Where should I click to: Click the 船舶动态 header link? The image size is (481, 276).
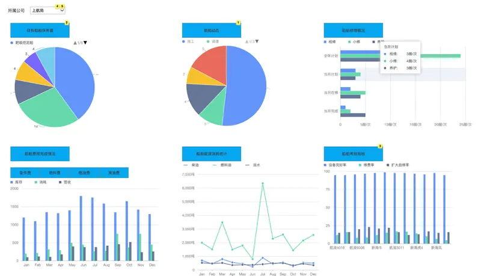212,30
